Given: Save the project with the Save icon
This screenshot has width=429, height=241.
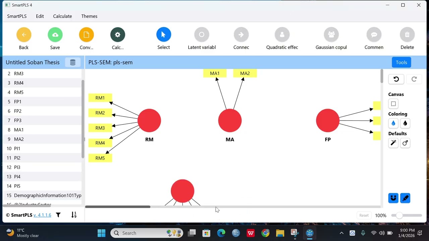Looking at the screenshot, I should click(x=55, y=34).
